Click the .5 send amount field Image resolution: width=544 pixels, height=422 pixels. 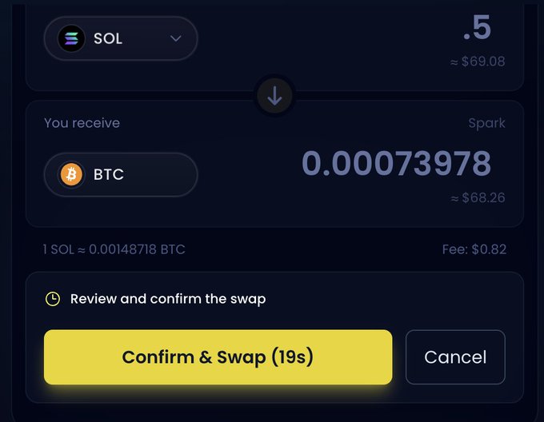(477, 29)
